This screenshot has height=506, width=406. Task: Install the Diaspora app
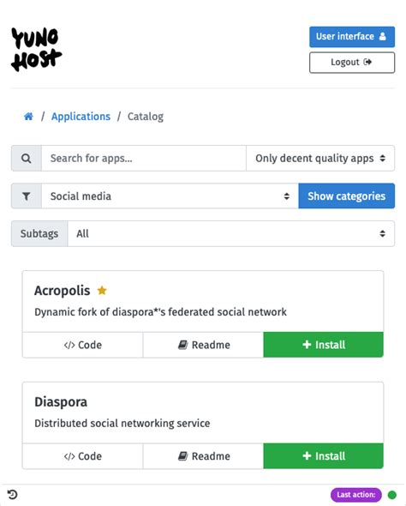323,456
